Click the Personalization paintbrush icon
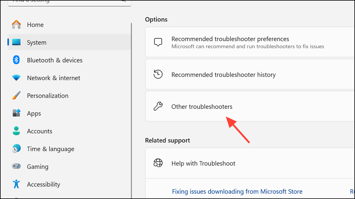Image resolution: width=355 pixels, height=199 pixels. (16, 96)
